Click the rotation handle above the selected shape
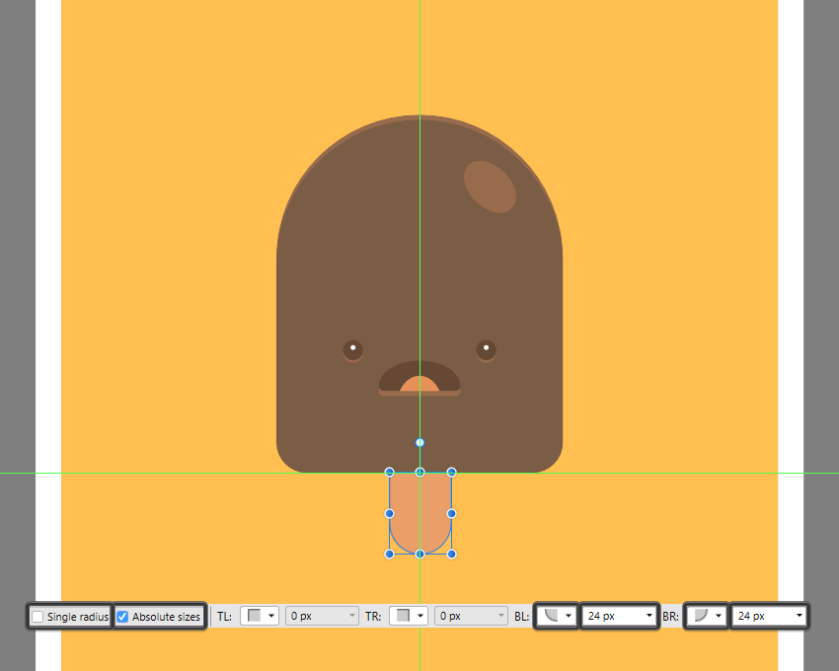The image size is (839, 671). point(420,443)
